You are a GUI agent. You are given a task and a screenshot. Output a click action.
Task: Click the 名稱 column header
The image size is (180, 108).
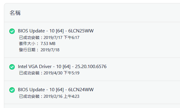pyautogui.click(x=15, y=13)
